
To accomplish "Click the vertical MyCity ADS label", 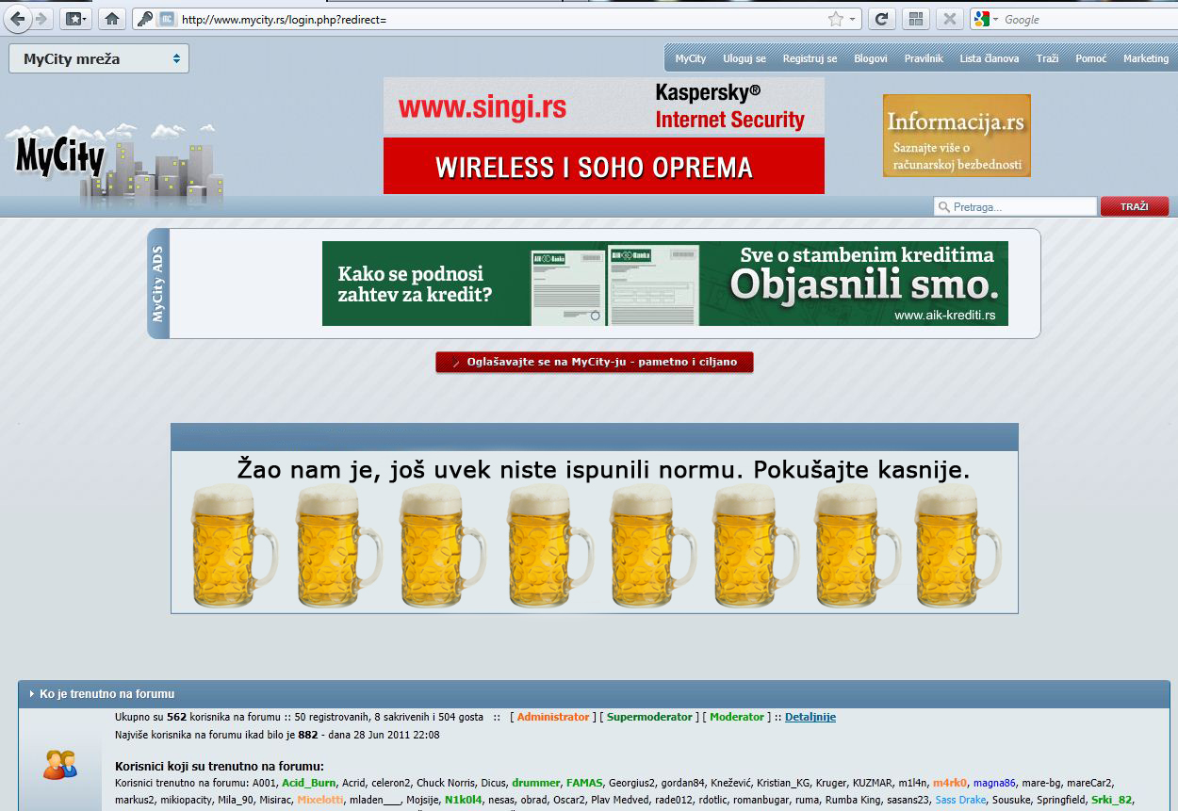I will [x=158, y=284].
